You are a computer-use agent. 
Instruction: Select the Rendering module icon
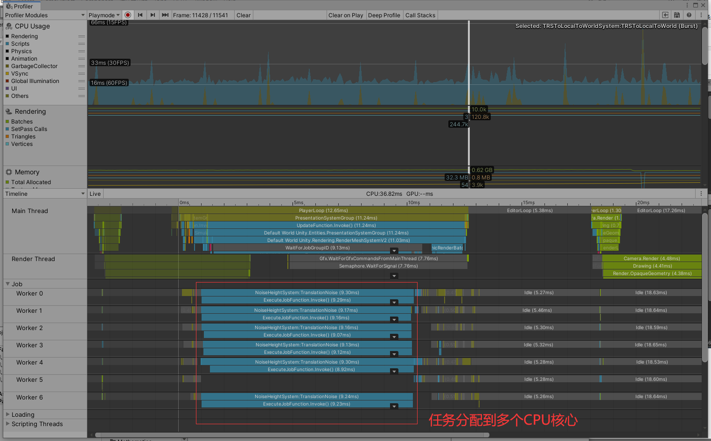click(x=9, y=112)
